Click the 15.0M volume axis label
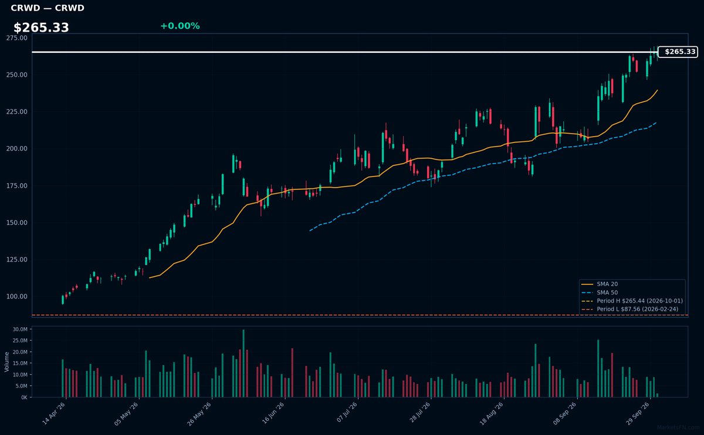 [x=20, y=363]
